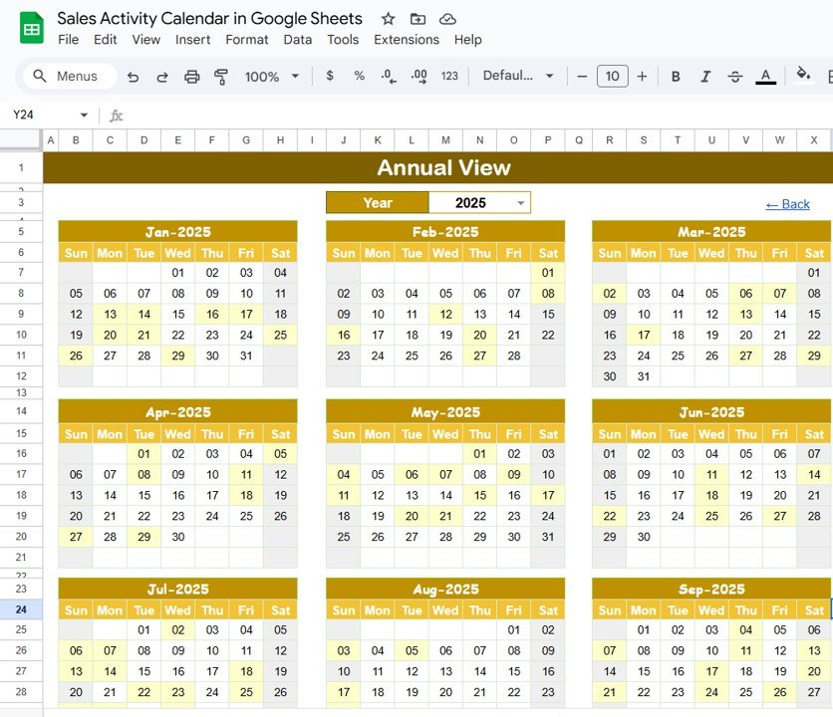
Task: Increase decimal places
Action: point(418,77)
